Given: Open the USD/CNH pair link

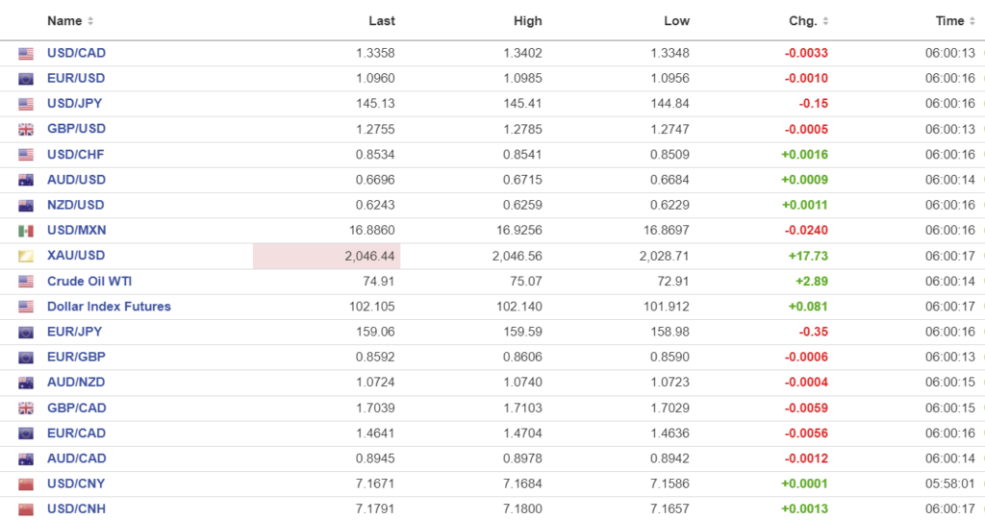Looking at the screenshot, I should tap(76, 508).
